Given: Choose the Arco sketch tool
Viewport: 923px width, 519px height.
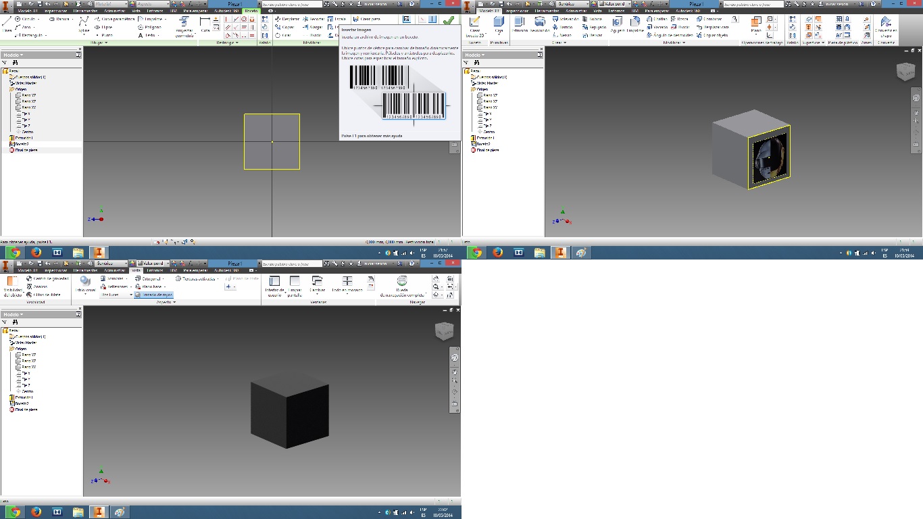Looking at the screenshot, I should click(24, 27).
